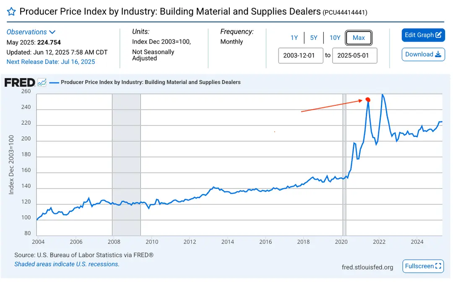The height and width of the screenshot is (282, 453).
Task: Click the blue series legend line swatch
Action: [x=54, y=83]
